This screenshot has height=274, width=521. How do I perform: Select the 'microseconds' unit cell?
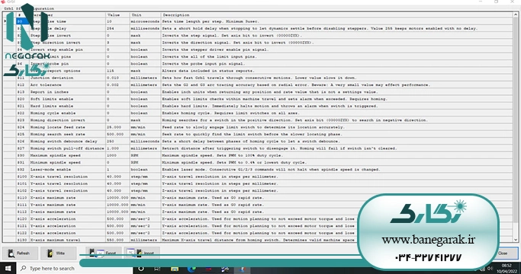145,21
